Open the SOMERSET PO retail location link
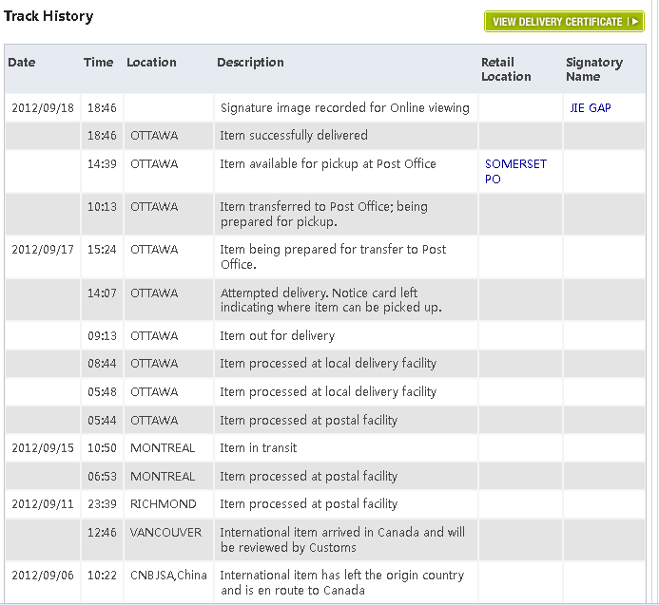 (515, 171)
